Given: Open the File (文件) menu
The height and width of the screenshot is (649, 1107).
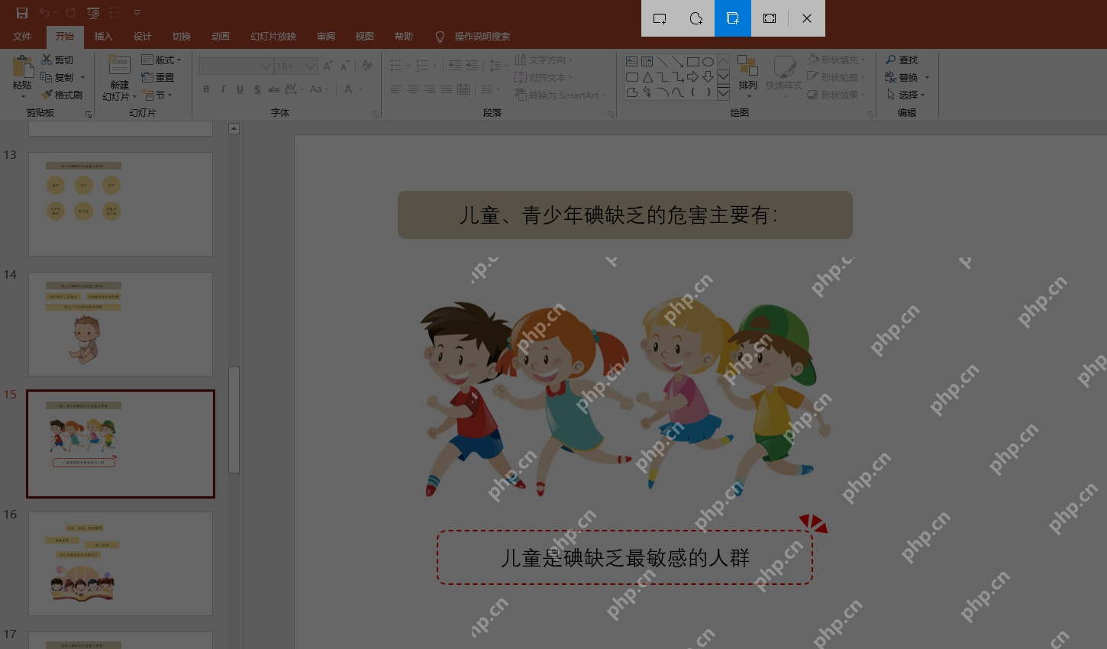Looking at the screenshot, I should point(22,37).
